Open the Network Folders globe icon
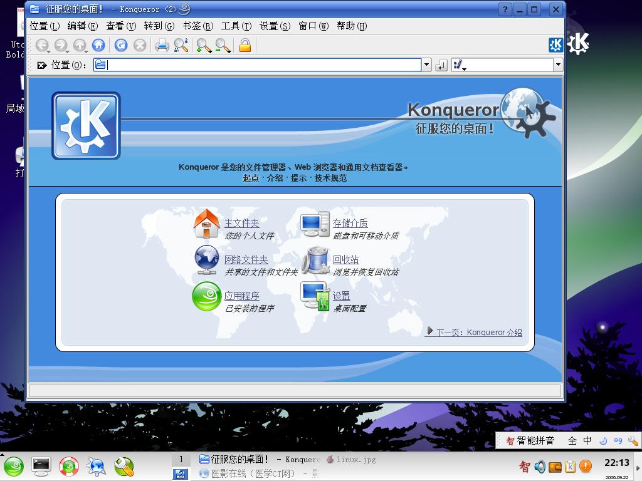Image resolution: width=642 pixels, height=481 pixels. click(207, 260)
